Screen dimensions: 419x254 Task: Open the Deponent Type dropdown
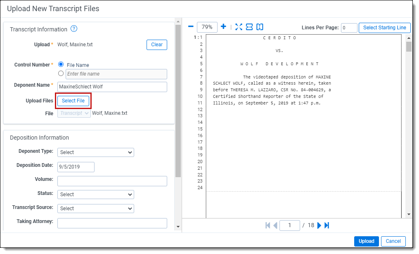click(95, 152)
